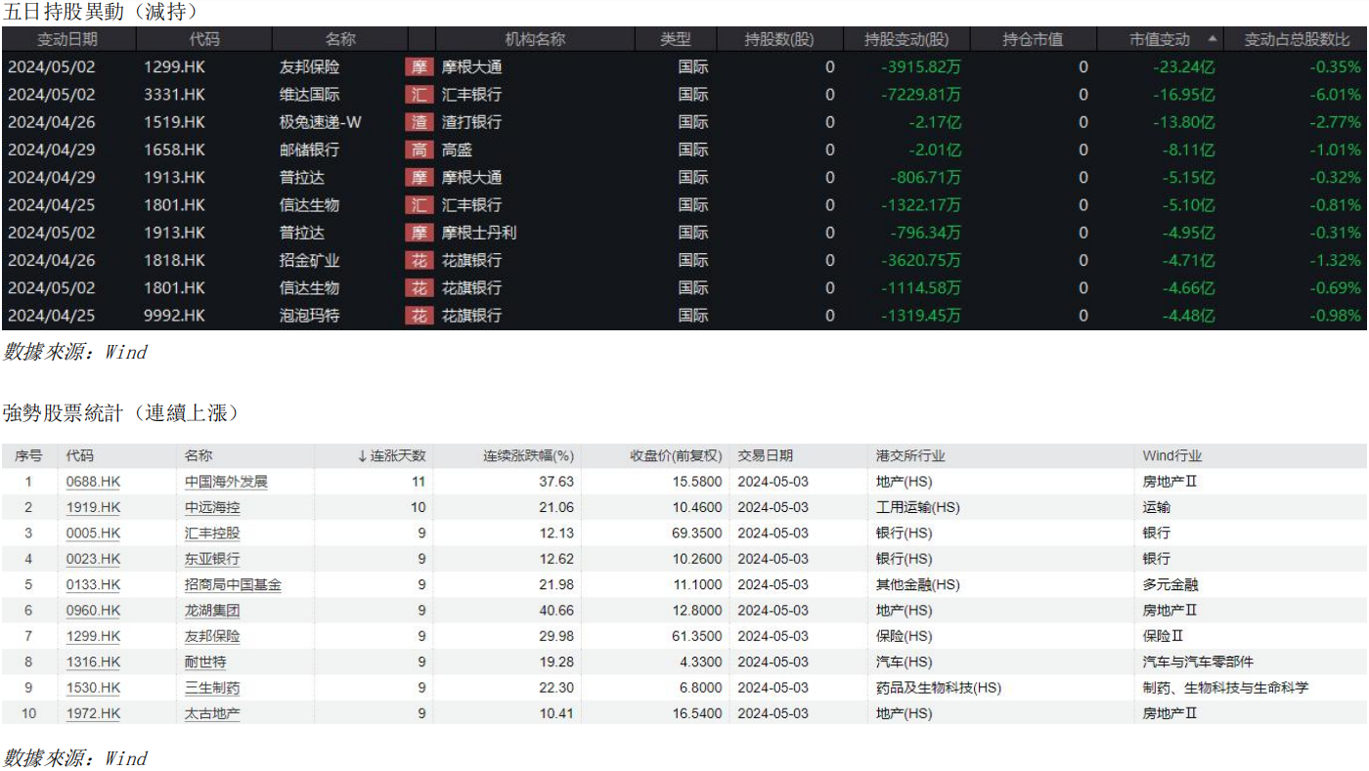Click the -2.17亿 holding change cell

point(933,122)
